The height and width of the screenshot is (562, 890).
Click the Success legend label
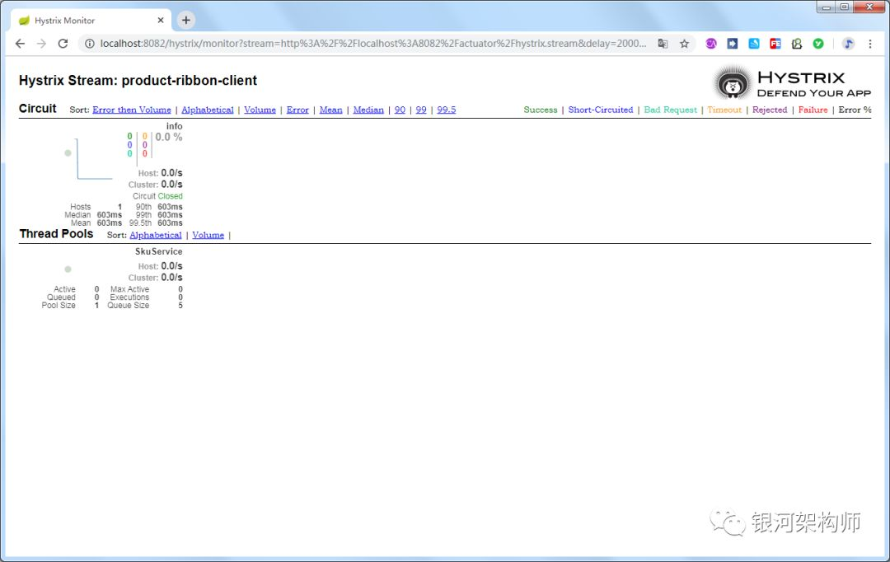pos(541,110)
